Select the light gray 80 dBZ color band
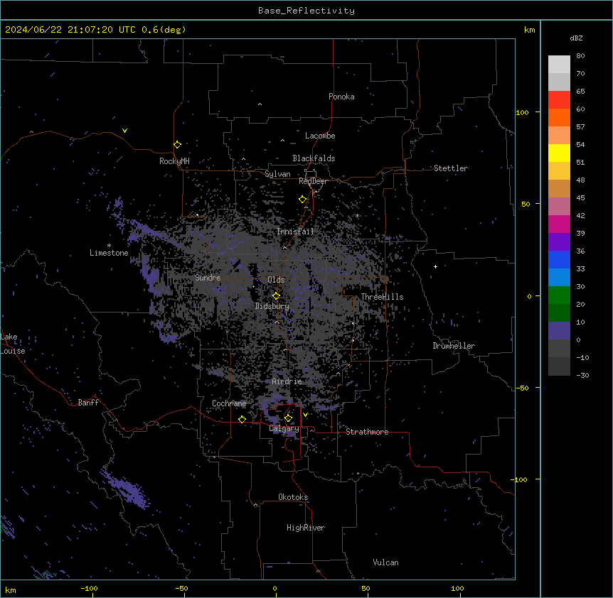This screenshot has width=613, height=598. [x=559, y=64]
